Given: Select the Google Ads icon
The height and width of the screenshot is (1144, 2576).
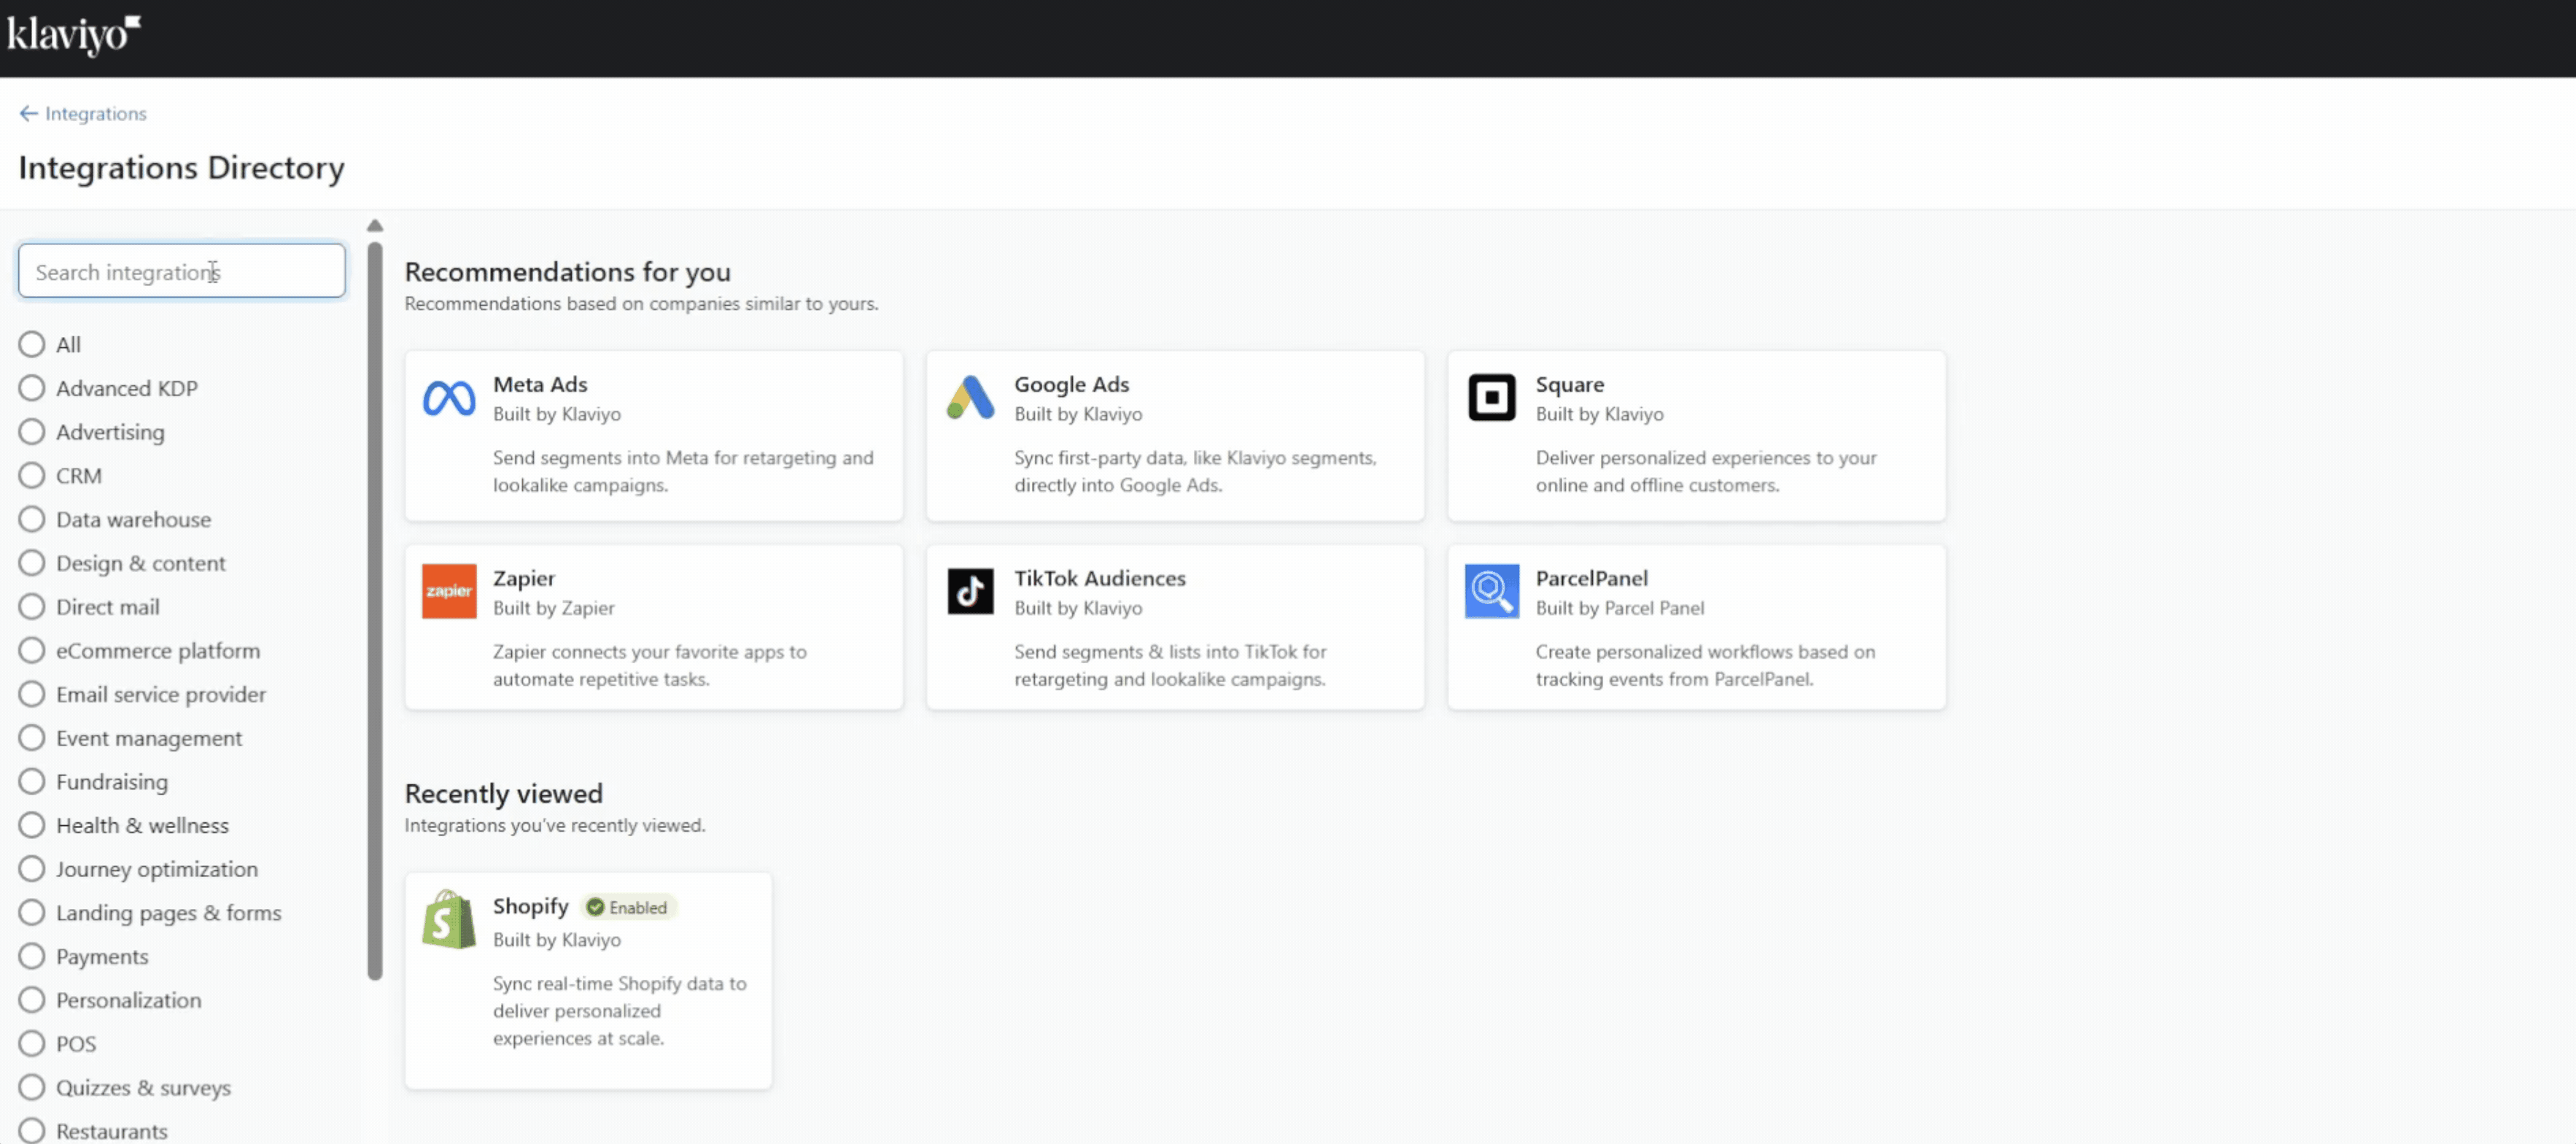Looking at the screenshot, I should coord(970,396).
